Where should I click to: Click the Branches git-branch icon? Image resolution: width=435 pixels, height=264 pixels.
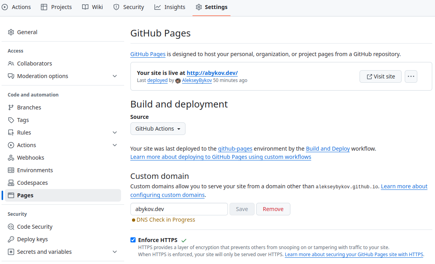click(x=11, y=107)
